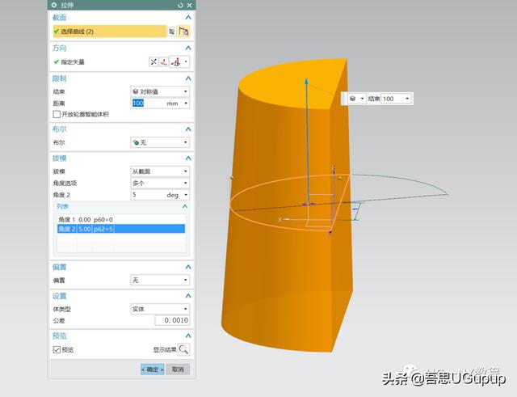Click the 显示结果 magnifier icon
The image size is (517, 397).
[183, 349]
